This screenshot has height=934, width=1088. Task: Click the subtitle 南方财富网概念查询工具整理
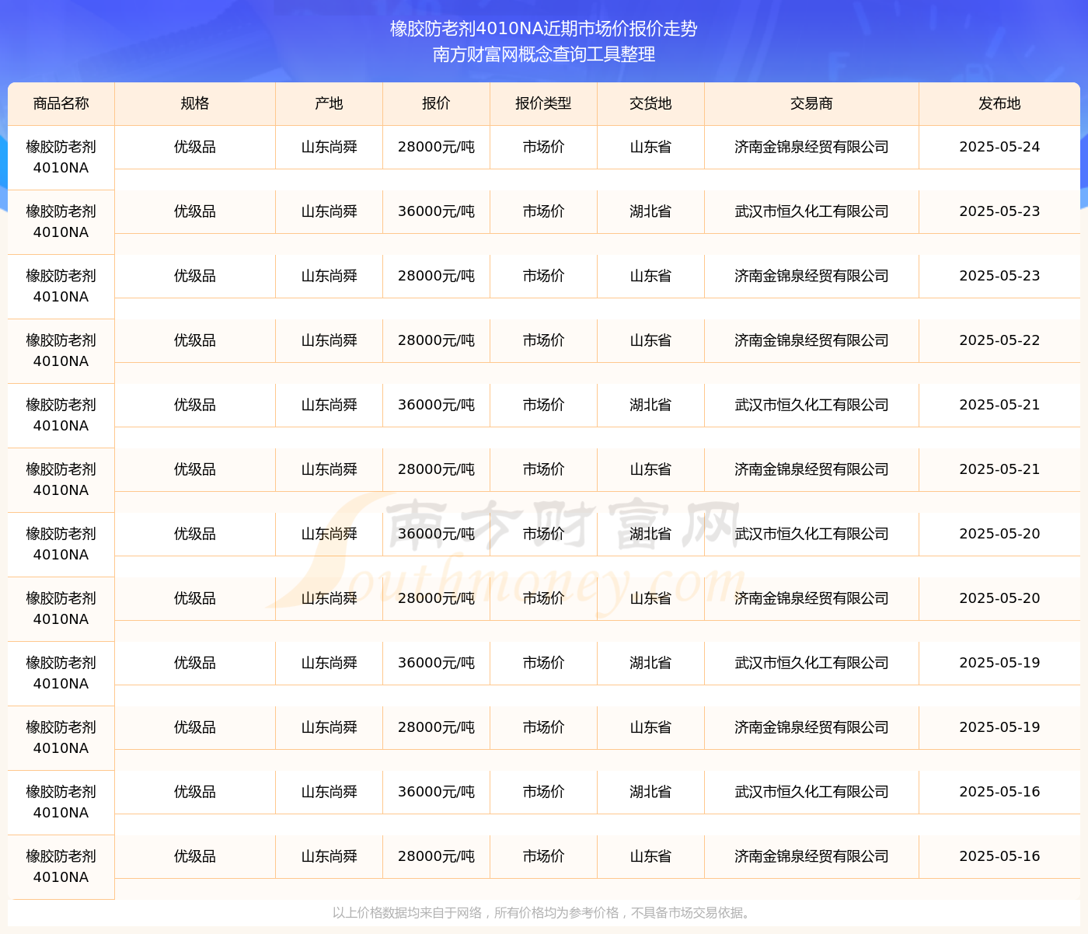point(544,54)
